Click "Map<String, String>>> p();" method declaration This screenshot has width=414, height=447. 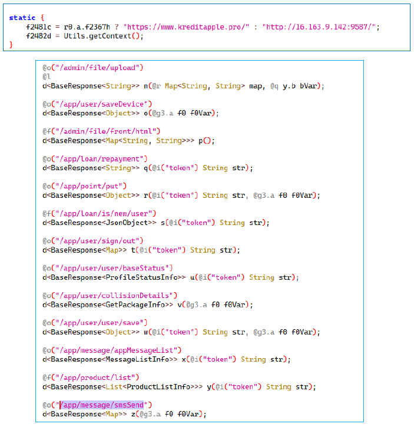point(160,141)
